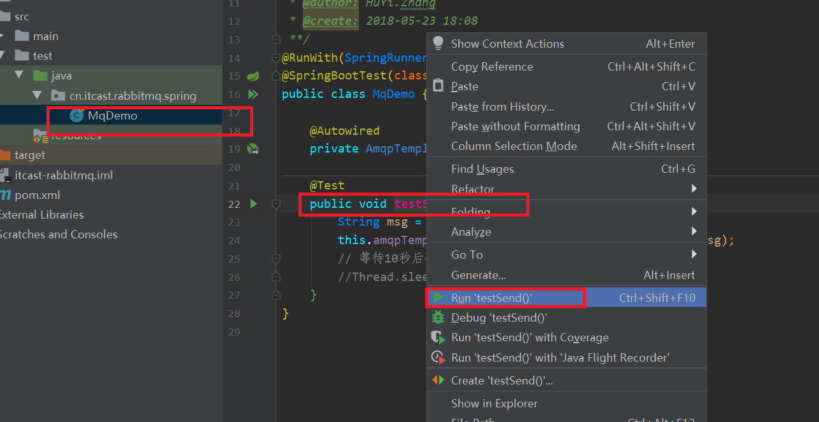This screenshot has width=819, height=422.
Task: Select pom.xml in the project tree
Action: [38, 194]
